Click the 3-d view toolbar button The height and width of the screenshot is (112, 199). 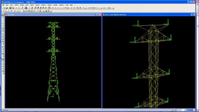click(53, 8)
